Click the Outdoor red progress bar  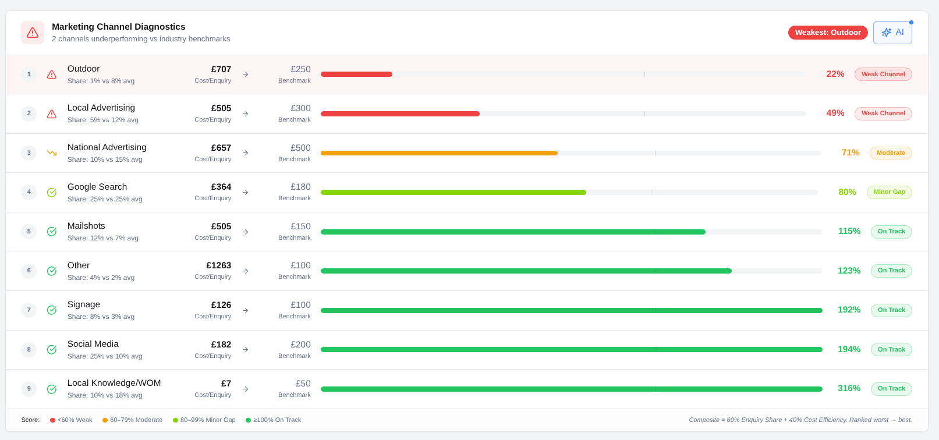click(x=356, y=74)
